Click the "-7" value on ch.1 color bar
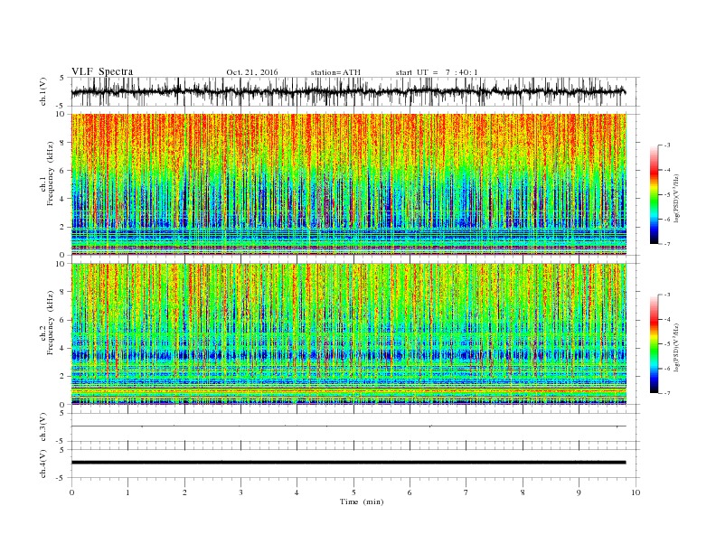Image resolution: width=716 pixels, height=553 pixels. 667,244
